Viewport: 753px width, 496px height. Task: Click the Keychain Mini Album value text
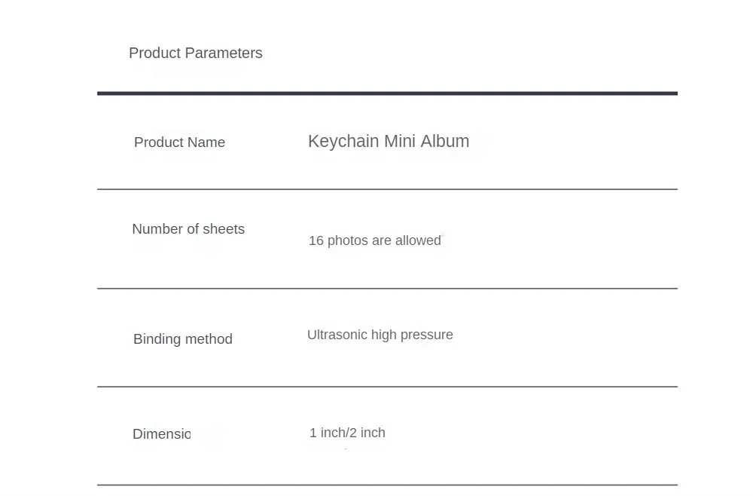pyautogui.click(x=389, y=141)
